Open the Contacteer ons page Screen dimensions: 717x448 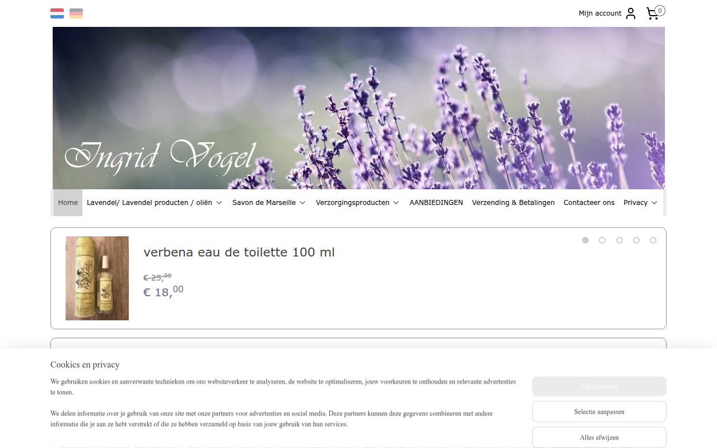[589, 203]
